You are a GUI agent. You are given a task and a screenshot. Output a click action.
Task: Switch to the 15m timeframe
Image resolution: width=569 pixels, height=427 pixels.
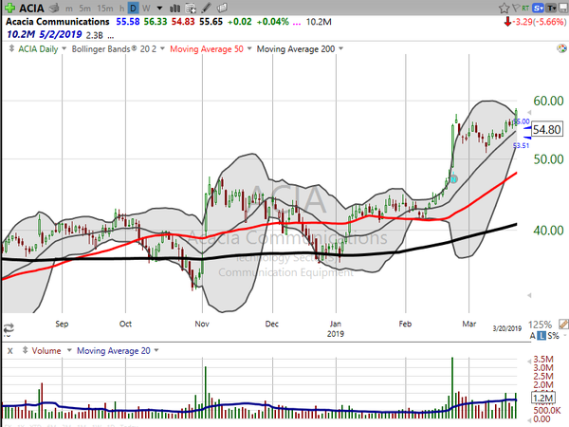point(105,8)
